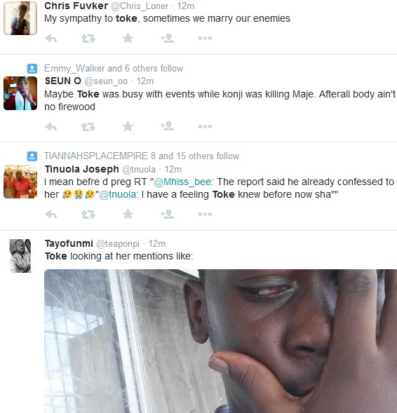Retweet Chris Fuvker's sympathy tweet
This screenshot has width=397, height=413.
[x=88, y=39]
